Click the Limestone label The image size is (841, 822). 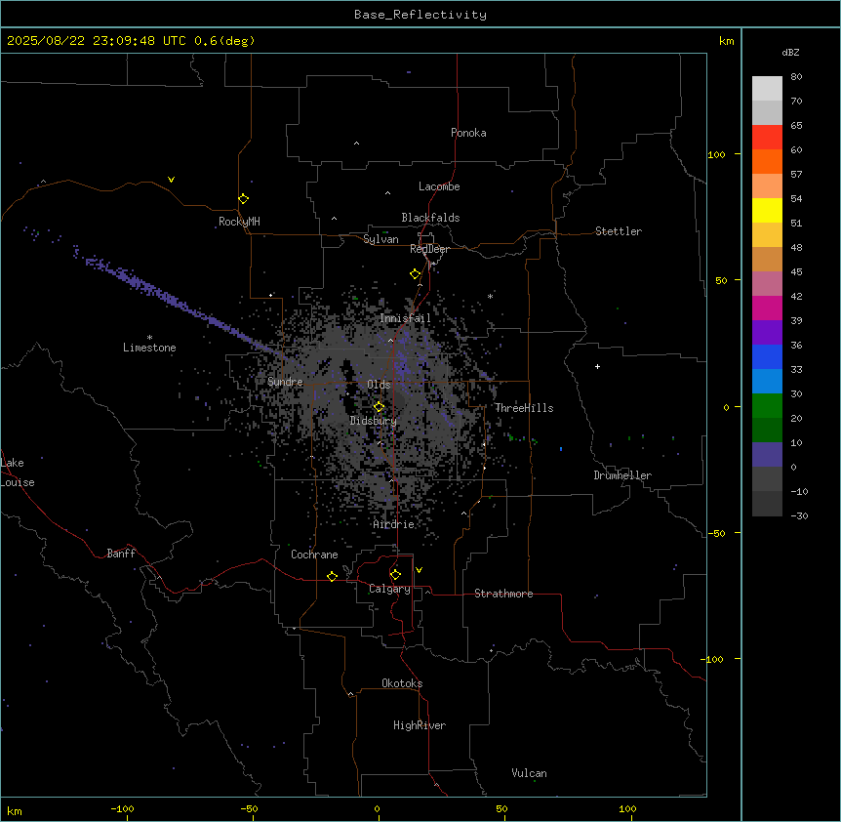(149, 348)
